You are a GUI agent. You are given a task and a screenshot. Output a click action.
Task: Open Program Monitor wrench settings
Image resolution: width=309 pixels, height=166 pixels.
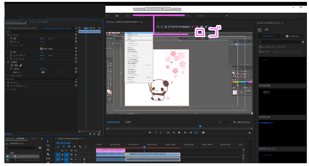coord(234,122)
